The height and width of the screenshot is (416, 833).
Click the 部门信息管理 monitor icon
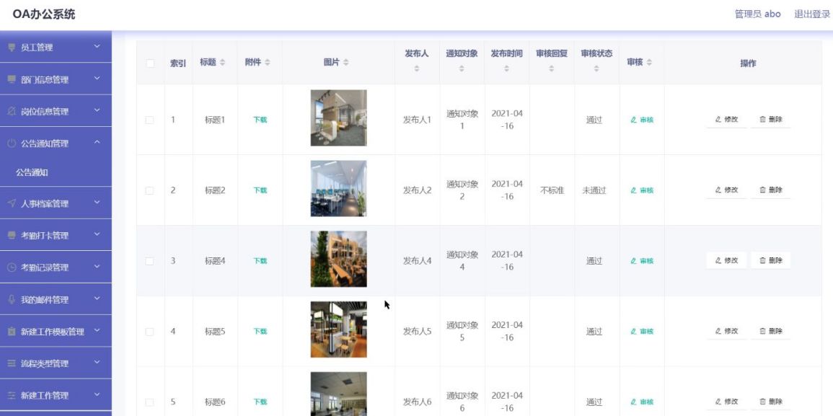[x=12, y=79]
